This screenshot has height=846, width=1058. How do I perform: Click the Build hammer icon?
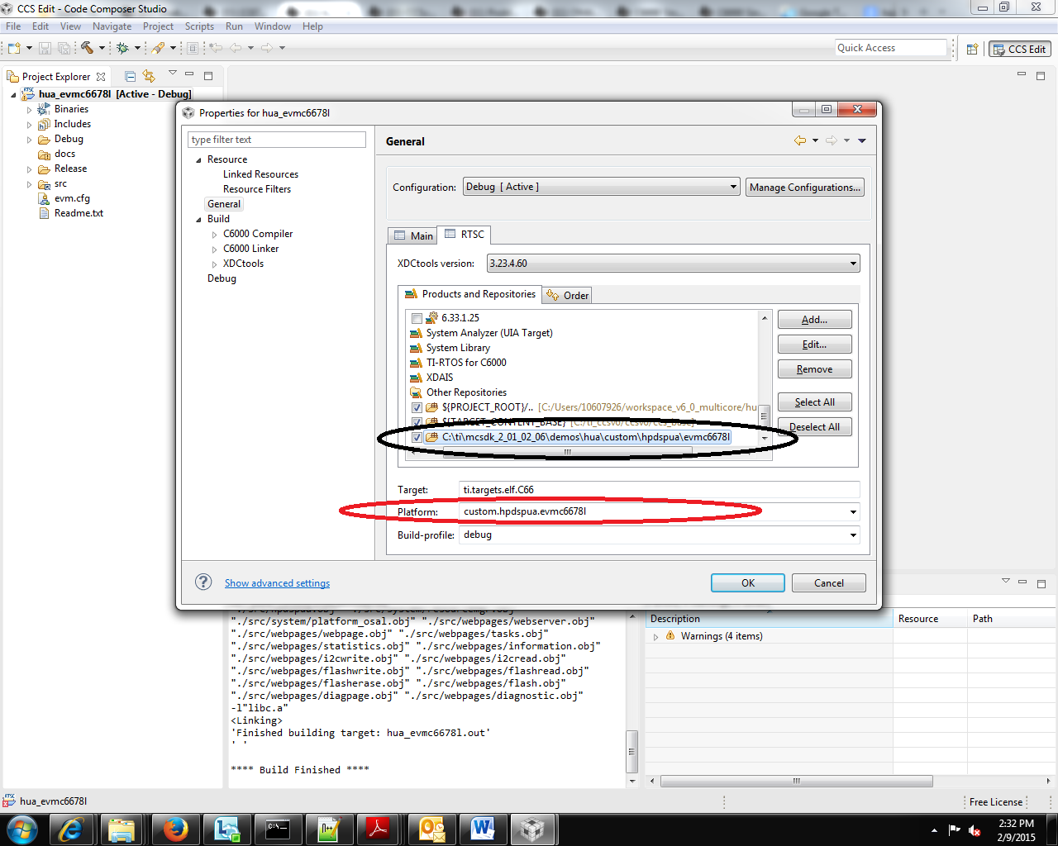pos(87,48)
